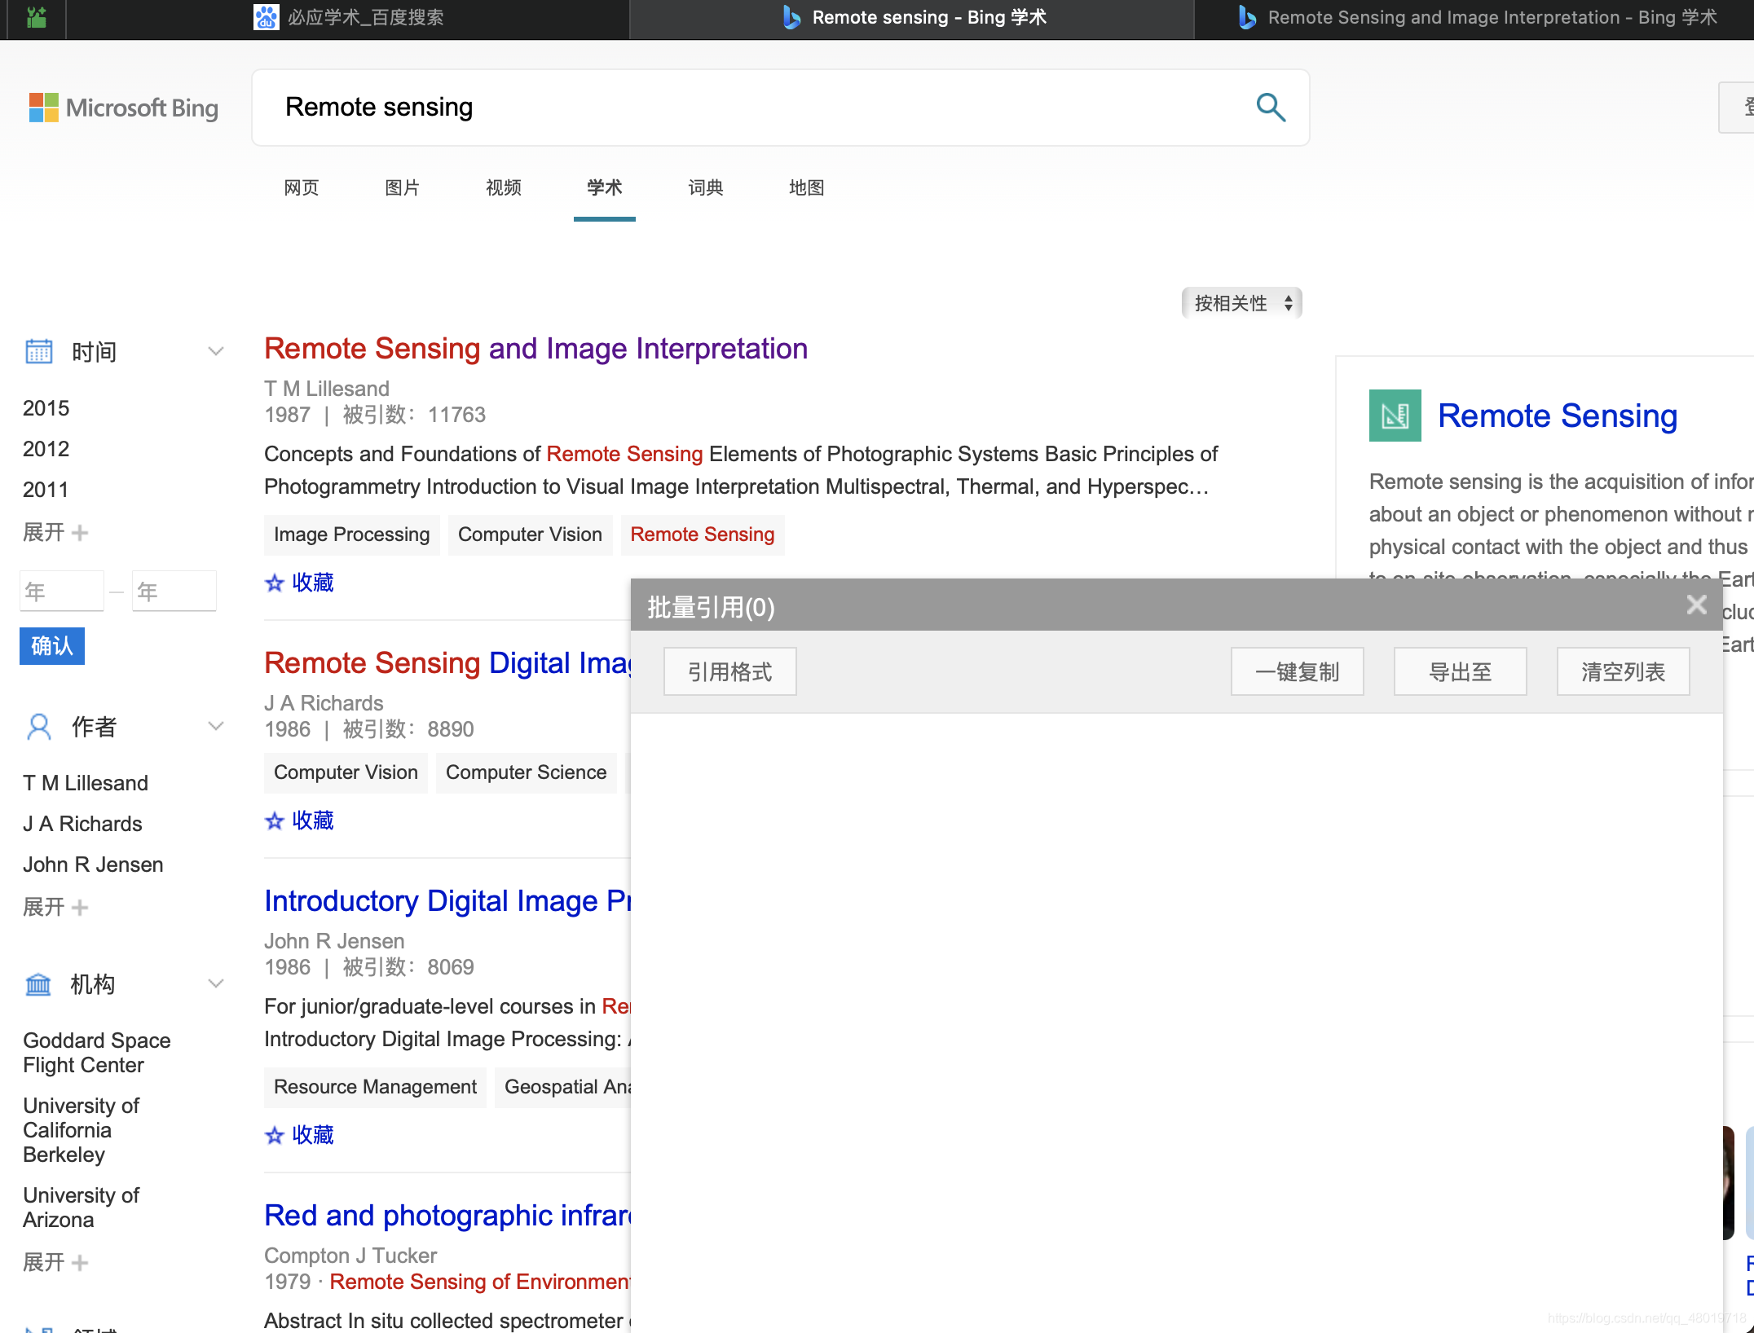The height and width of the screenshot is (1333, 1754).
Task: Collapse the 机构 filter section
Action: [215, 983]
